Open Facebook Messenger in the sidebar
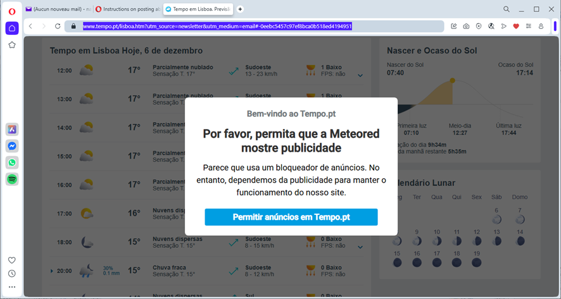 tap(12, 146)
